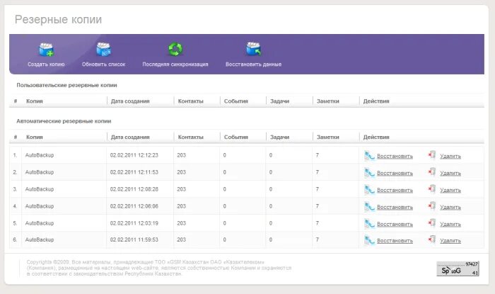Select date cell 02.02.2011 11:59:53

pos(134,240)
